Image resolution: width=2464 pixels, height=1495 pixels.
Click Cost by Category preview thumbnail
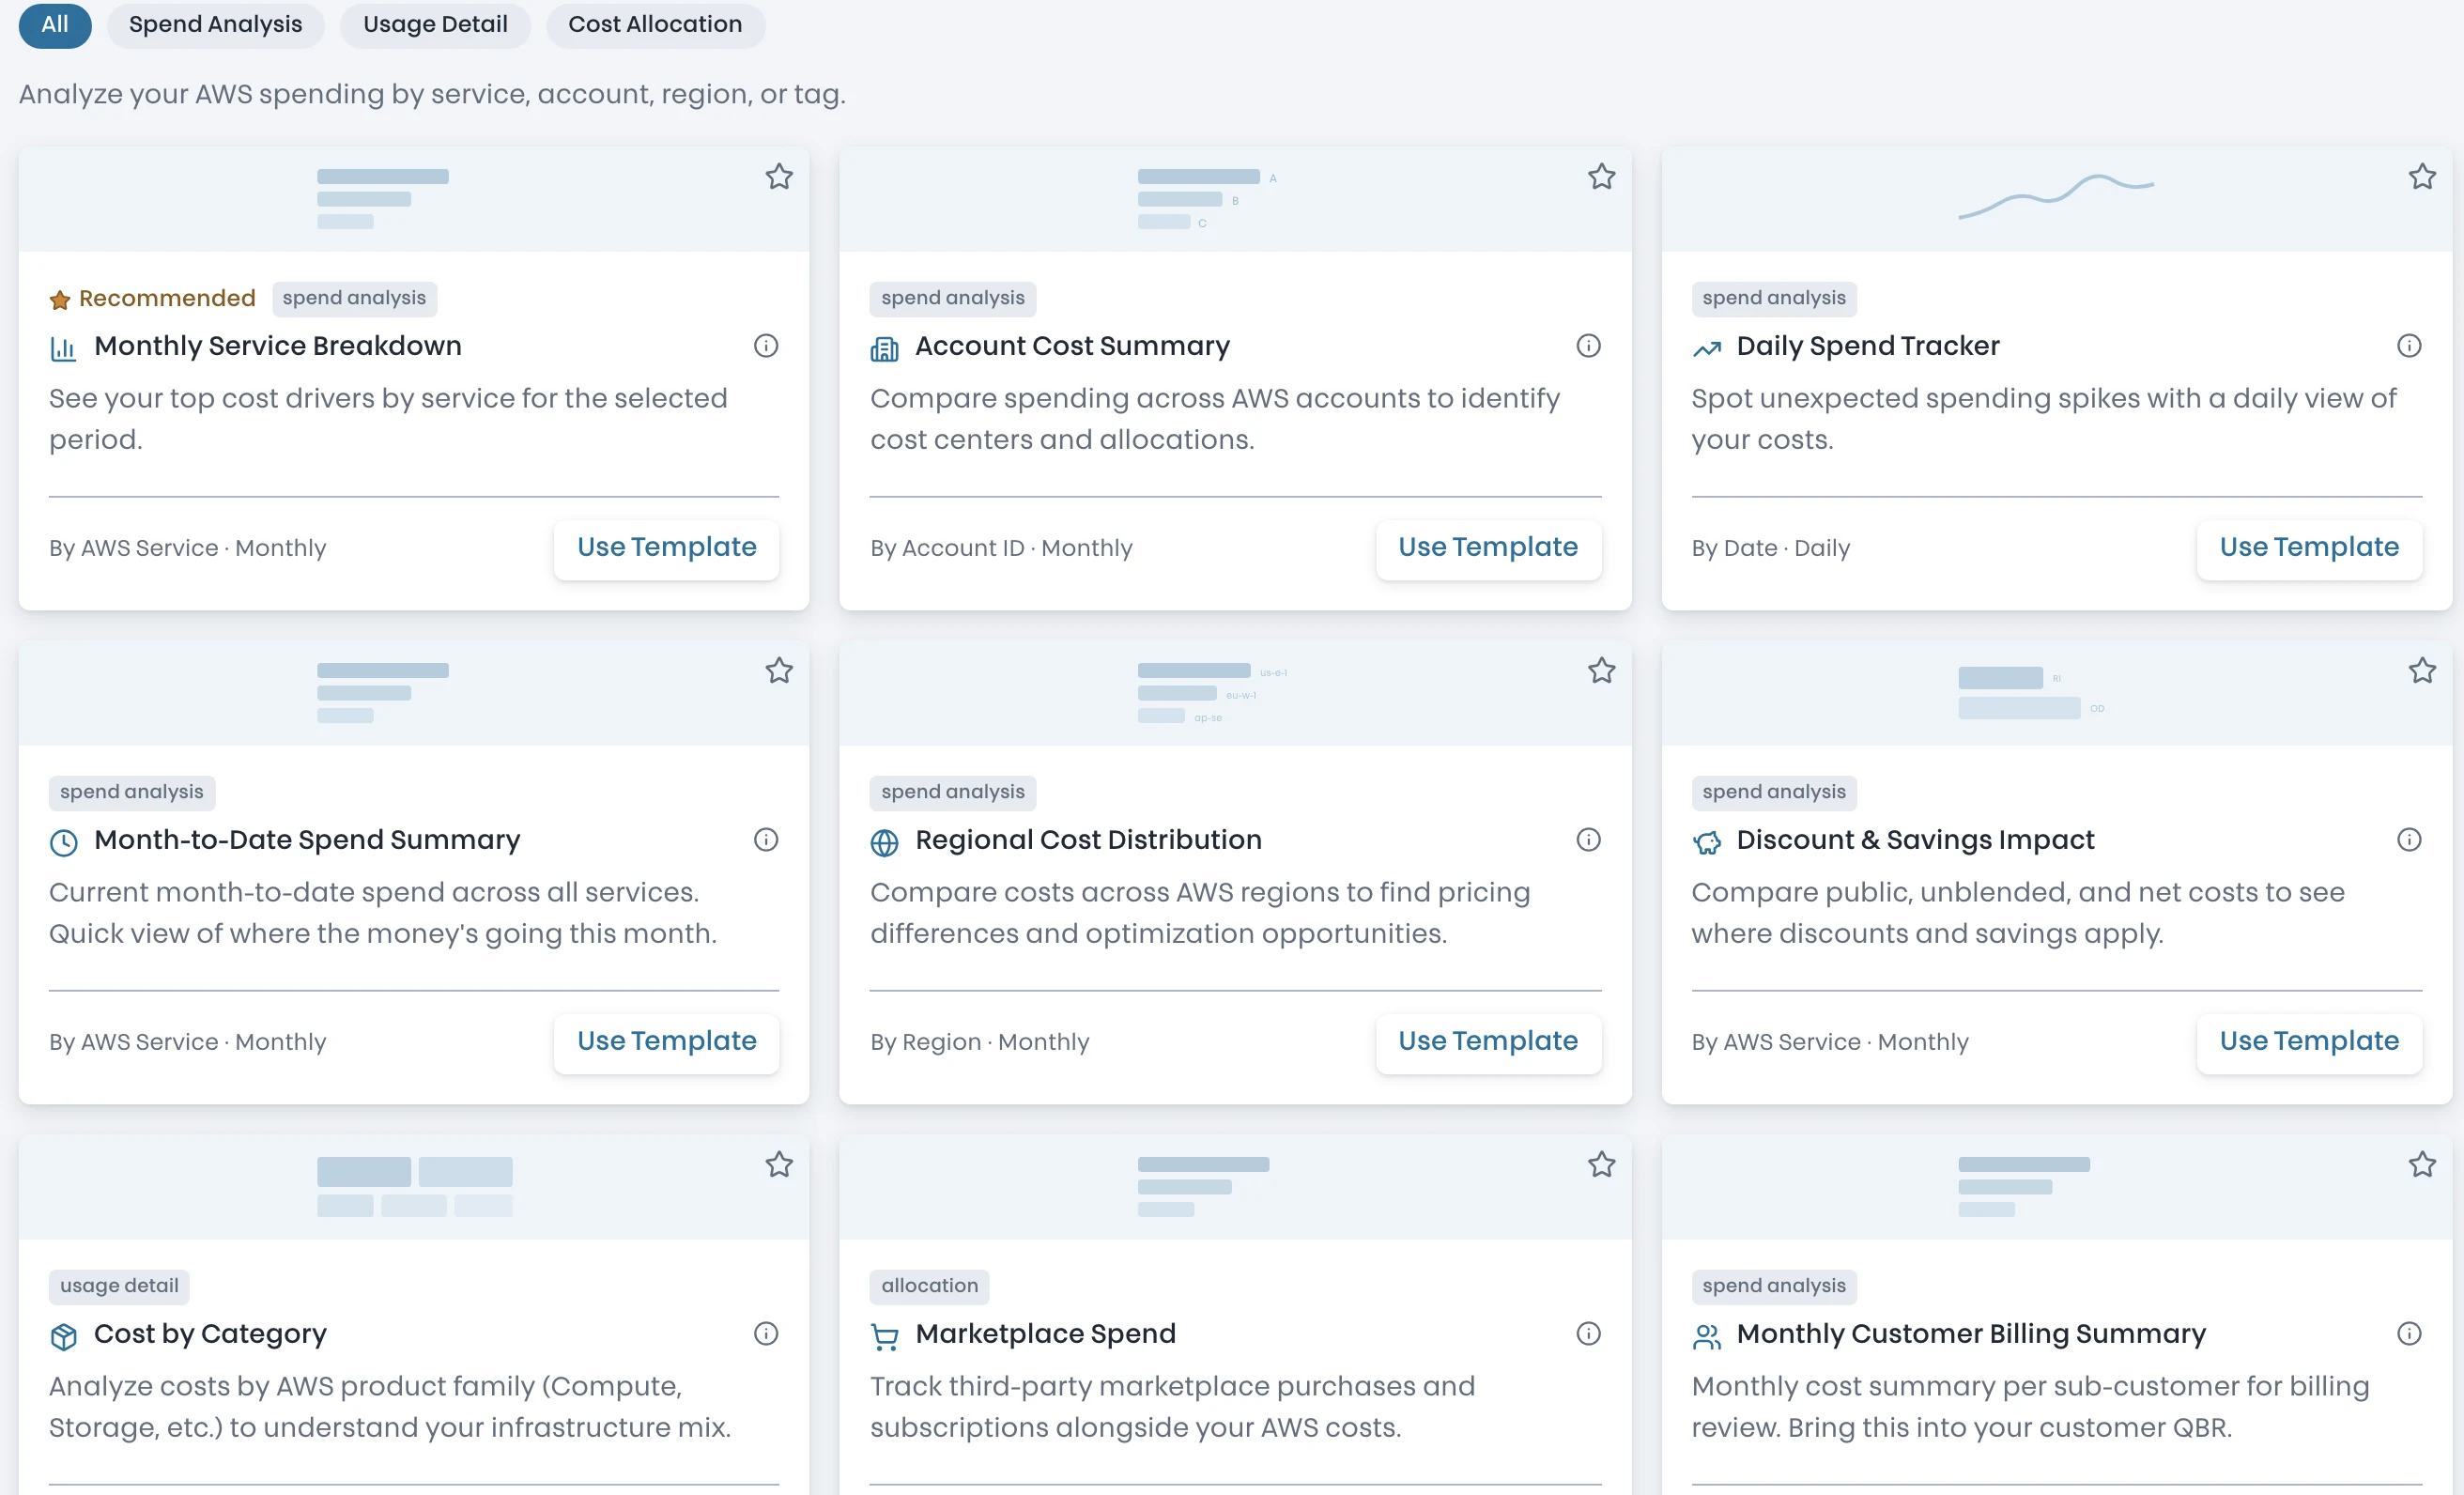pos(414,1187)
